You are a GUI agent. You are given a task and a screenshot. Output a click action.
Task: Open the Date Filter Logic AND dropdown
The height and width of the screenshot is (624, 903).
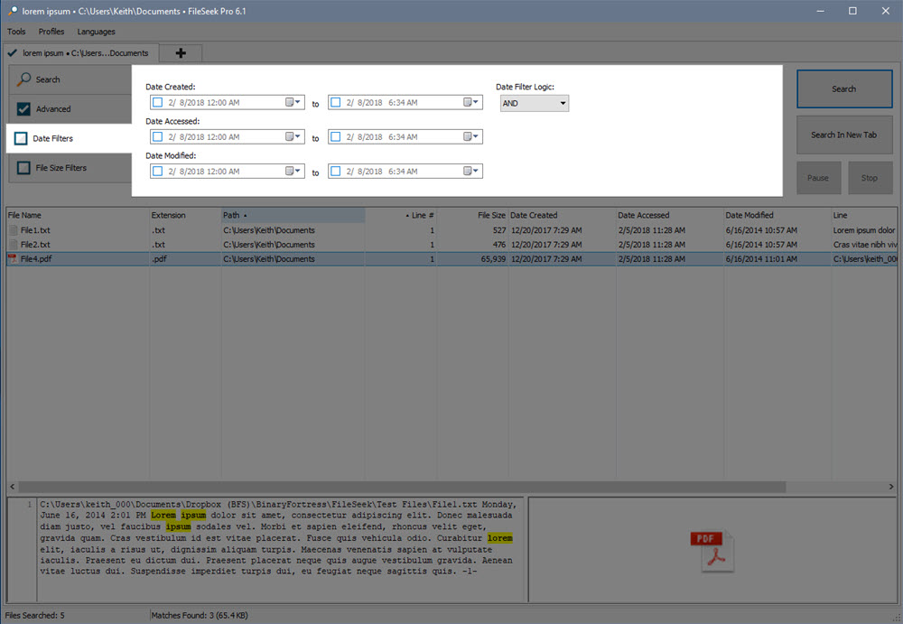535,103
